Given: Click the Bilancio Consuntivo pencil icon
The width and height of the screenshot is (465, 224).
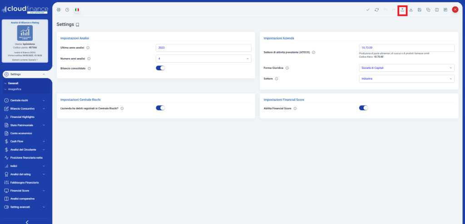Looking at the screenshot, I should 6,109.
